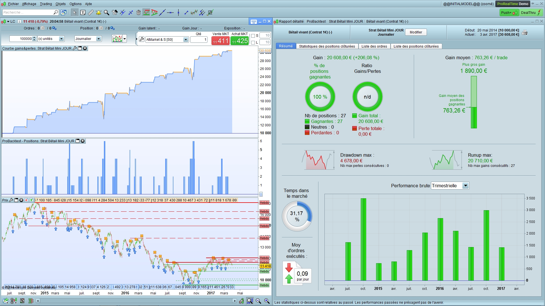Open indicator settings wrench near AtMarket
The image size is (545, 306).
pyautogui.click(x=142, y=39)
